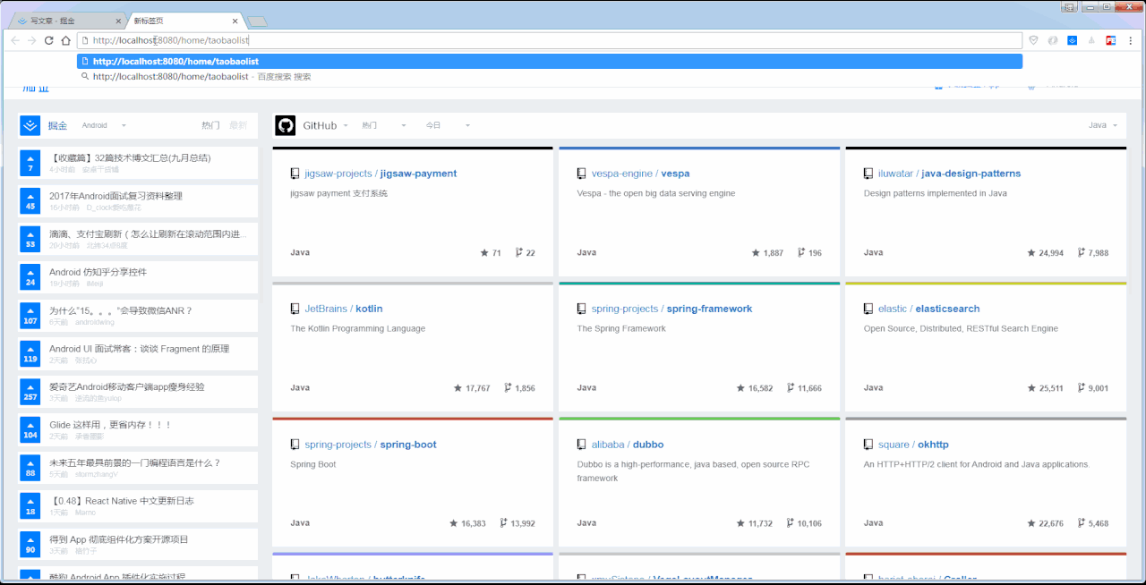Open article Glide 这样用，更省内存
This screenshot has height=585, width=1146.
[x=110, y=425]
